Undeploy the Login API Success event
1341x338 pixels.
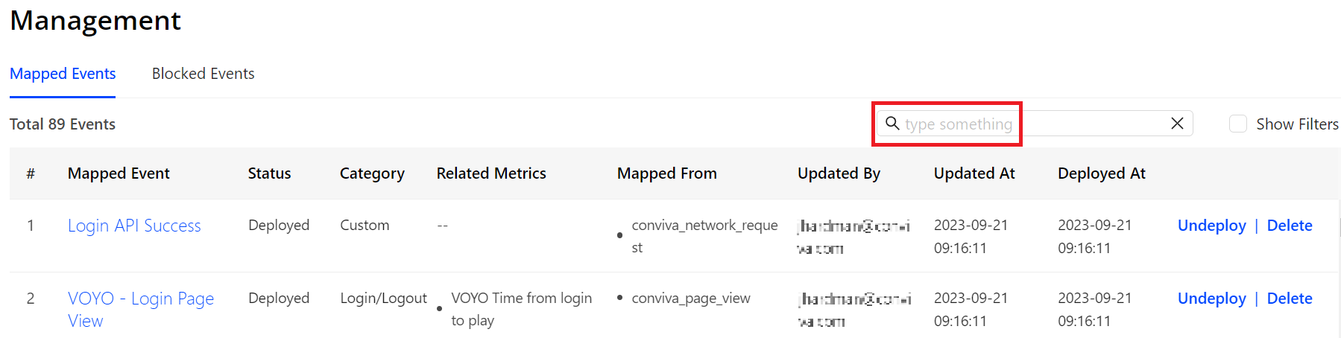(x=1211, y=226)
